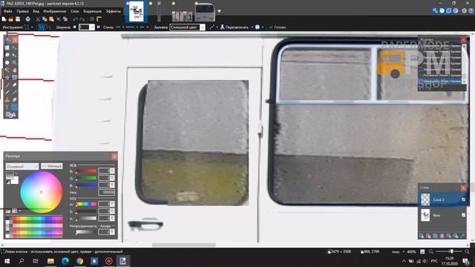This screenshot has height=267, width=475.
Task: Select the Shapes tool
Action: point(10,115)
